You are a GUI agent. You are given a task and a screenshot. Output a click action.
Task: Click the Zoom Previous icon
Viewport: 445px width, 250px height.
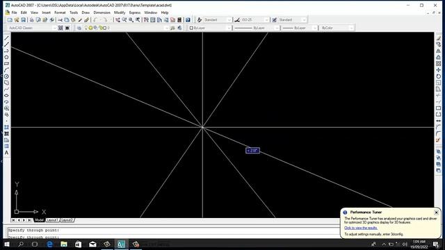point(138,20)
